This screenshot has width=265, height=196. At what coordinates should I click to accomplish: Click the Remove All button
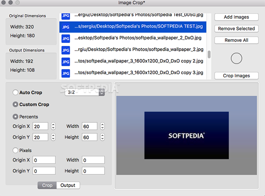click(x=236, y=40)
